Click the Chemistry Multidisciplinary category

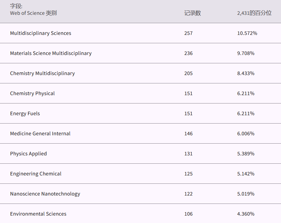click(42, 73)
